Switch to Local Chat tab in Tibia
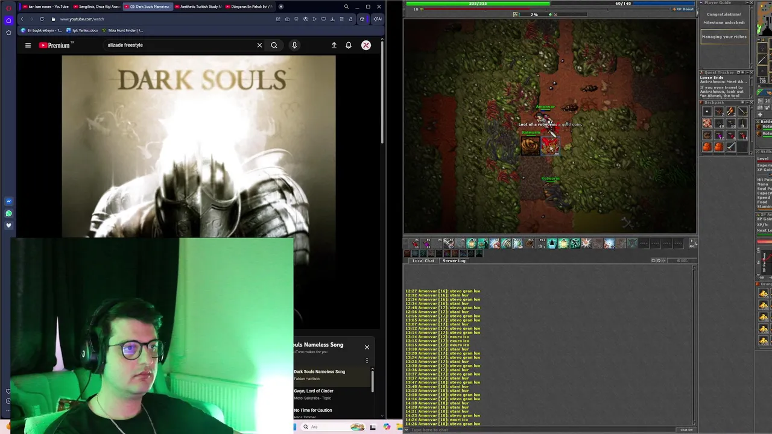 pos(423,260)
